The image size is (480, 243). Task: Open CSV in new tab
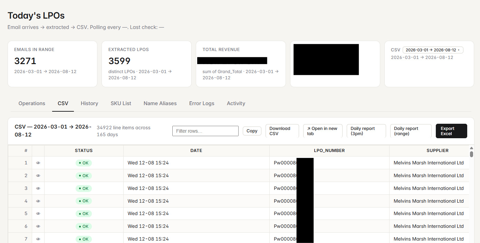point(323,131)
